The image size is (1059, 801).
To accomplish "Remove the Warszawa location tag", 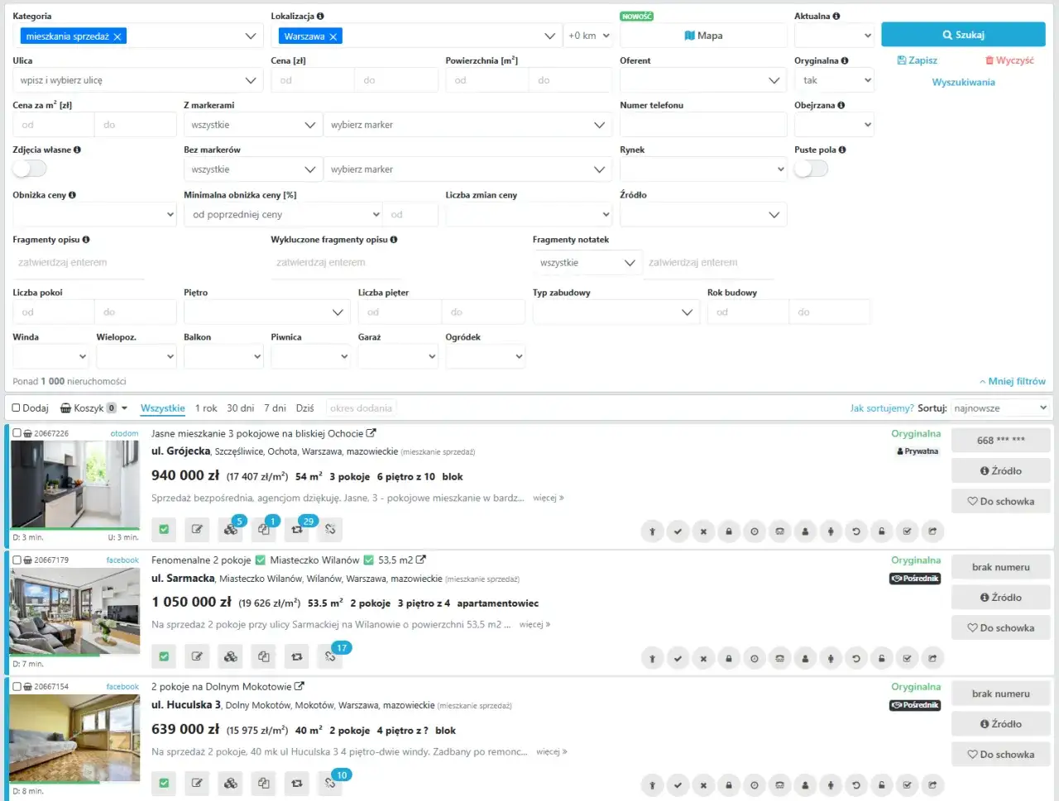I will point(333,36).
